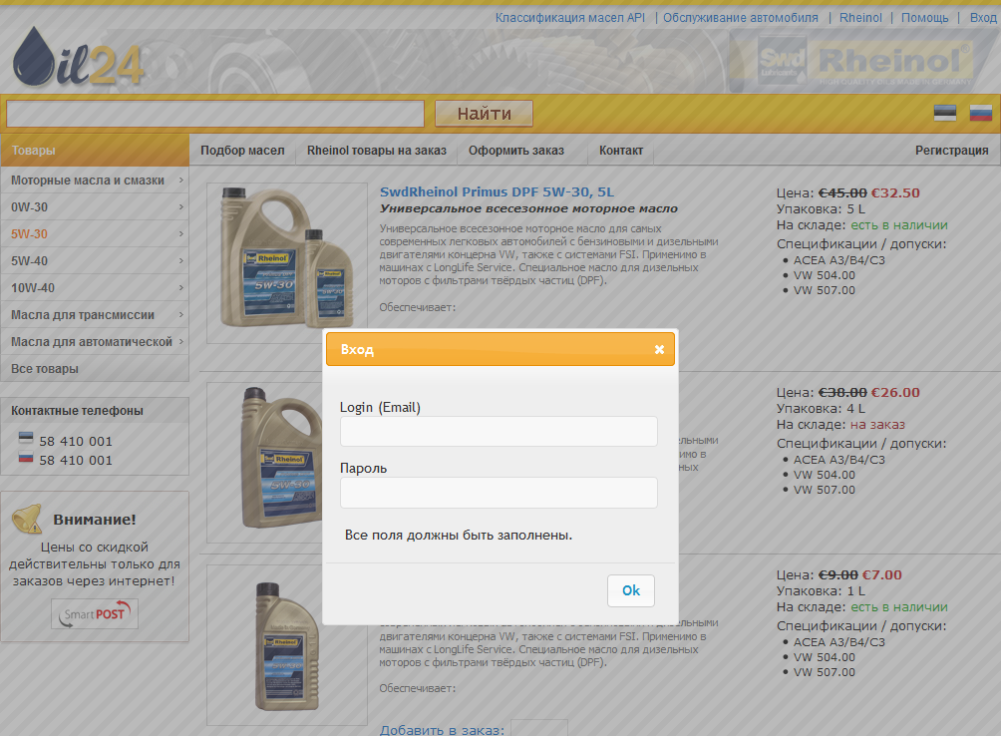
Task: Click the 4L oil canister thumbnail
Action: (265, 462)
